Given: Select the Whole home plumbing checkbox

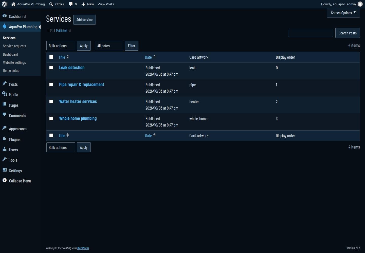Looking at the screenshot, I should click(x=51, y=118).
